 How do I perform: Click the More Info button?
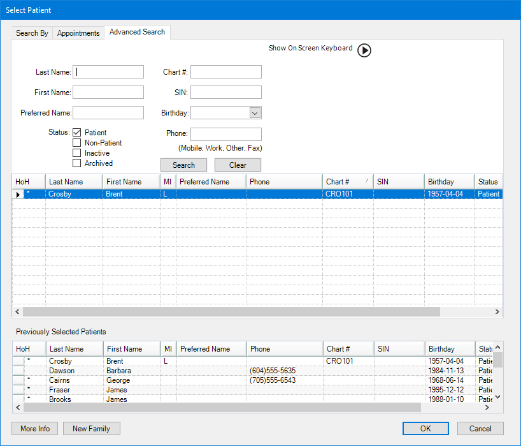pyautogui.click(x=35, y=429)
